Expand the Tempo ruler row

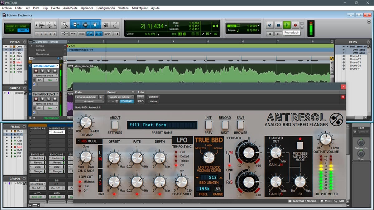click(x=31, y=46)
